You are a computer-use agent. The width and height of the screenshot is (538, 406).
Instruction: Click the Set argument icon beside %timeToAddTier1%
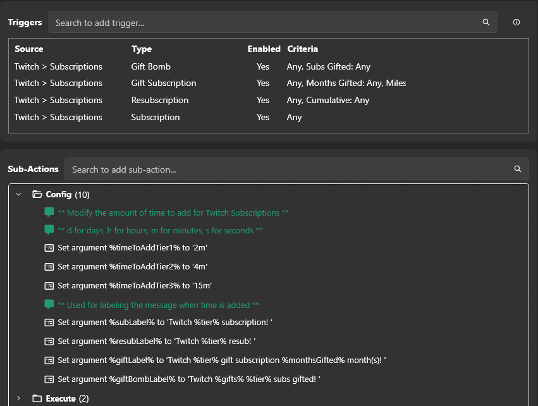[49, 247]
